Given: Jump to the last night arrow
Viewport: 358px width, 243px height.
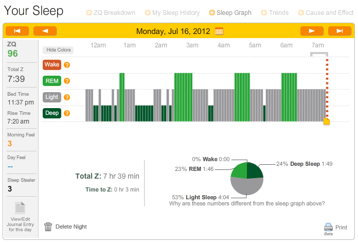Looking at the screenshot, I should pyautogui.click(x=339, y=31).
